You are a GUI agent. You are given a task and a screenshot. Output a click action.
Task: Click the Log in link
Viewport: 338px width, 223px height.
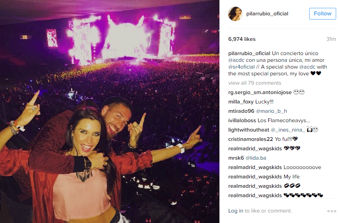pos(236,211)
